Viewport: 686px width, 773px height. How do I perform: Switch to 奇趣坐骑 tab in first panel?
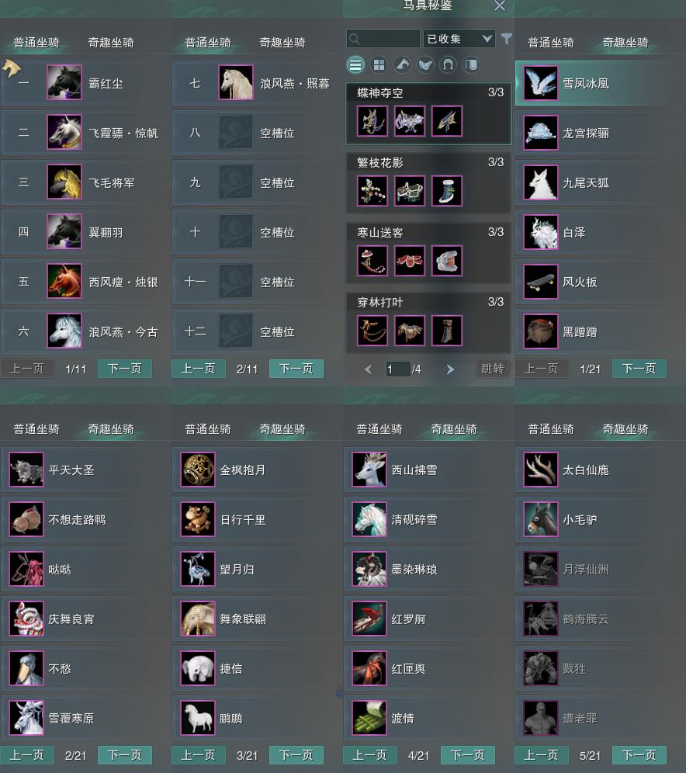click(x=111, y=43)
